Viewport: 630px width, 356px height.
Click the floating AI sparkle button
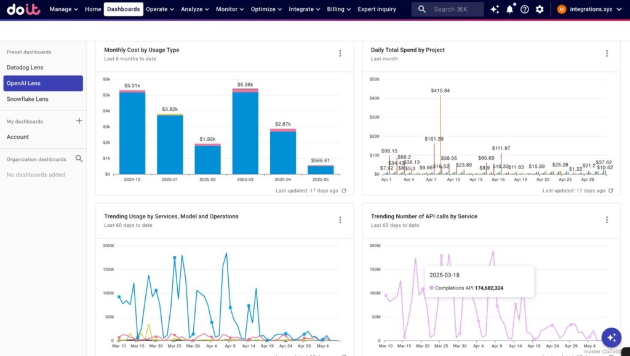611,337
